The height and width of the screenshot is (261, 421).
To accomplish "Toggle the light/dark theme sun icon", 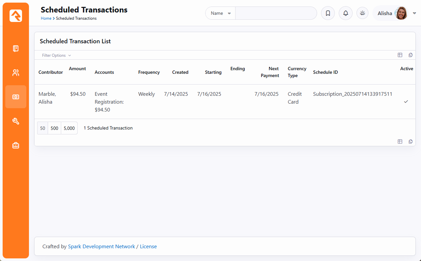I will pyautogui.click(x=362, y=13).
